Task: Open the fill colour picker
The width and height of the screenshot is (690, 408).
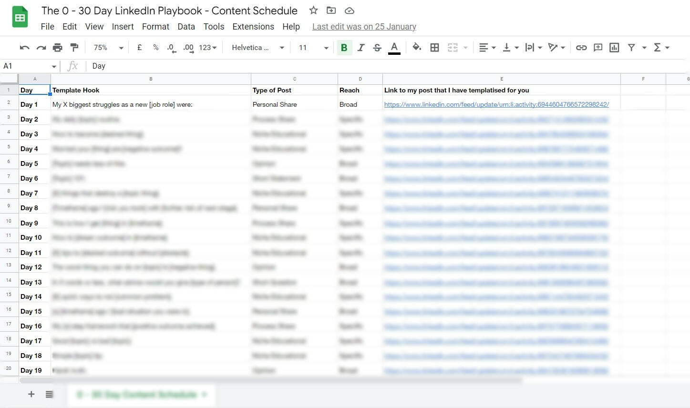Action: [x=417, y=48]
